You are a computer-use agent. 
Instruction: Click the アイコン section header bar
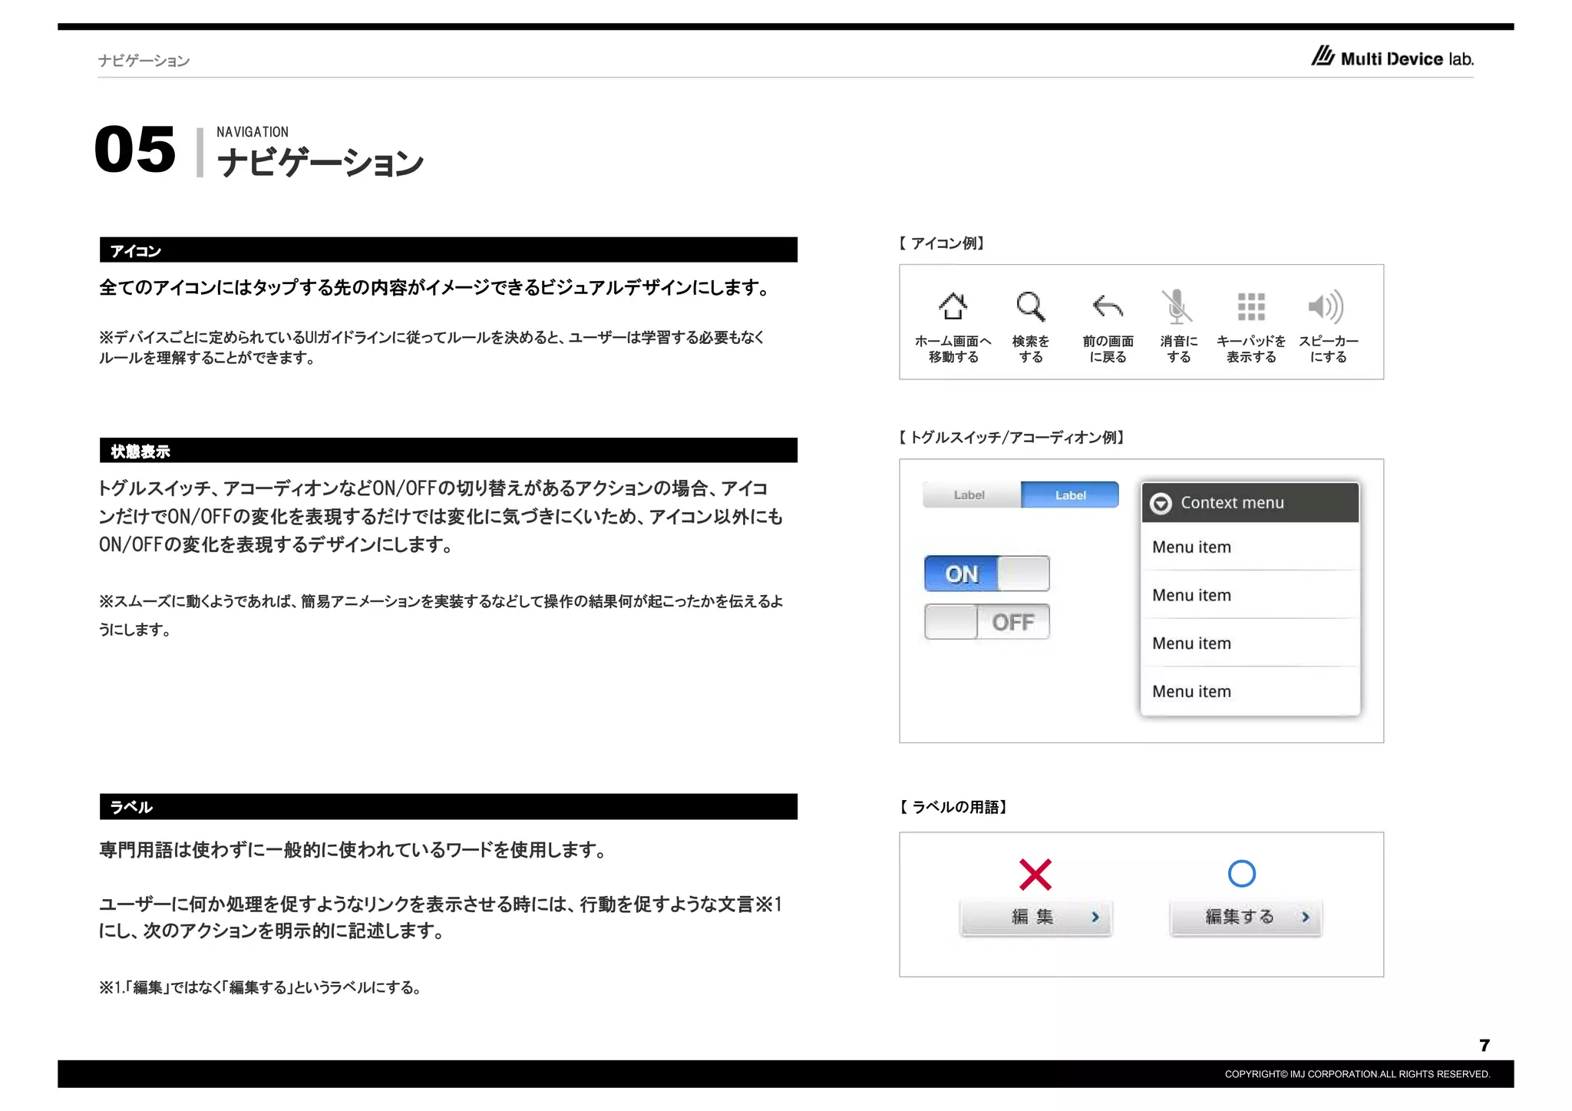[448, 250]
